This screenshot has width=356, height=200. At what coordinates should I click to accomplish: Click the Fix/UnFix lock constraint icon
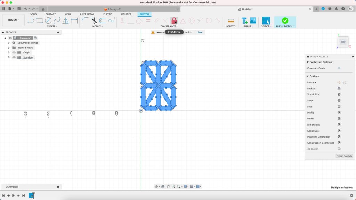click(174, 21)
